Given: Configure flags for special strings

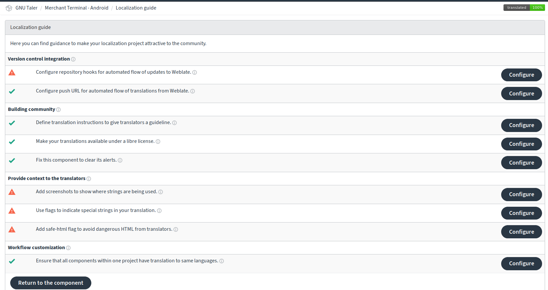Looking at the screenshot, I should click(521, 213).
